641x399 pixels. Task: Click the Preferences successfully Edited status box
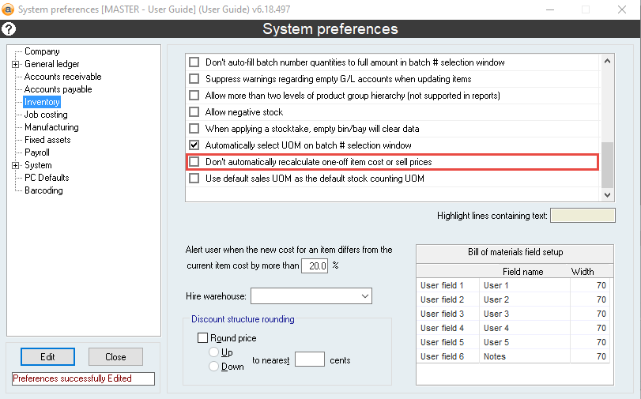click(84, 378)
